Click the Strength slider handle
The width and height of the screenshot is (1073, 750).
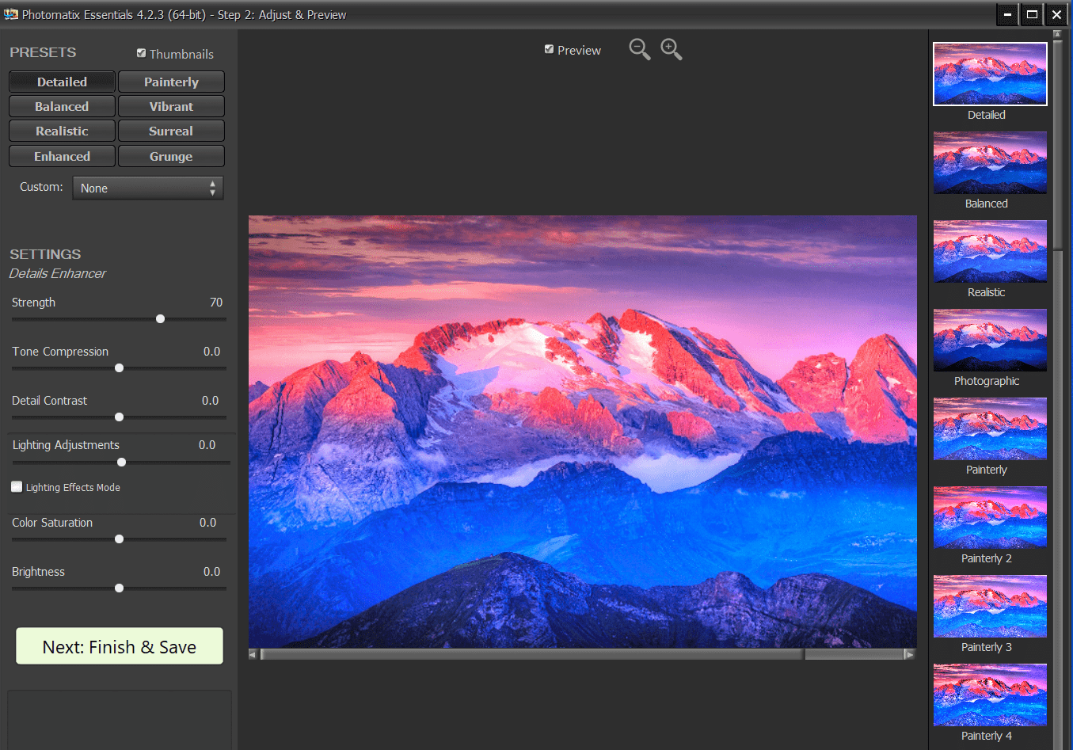coord(160,318)
